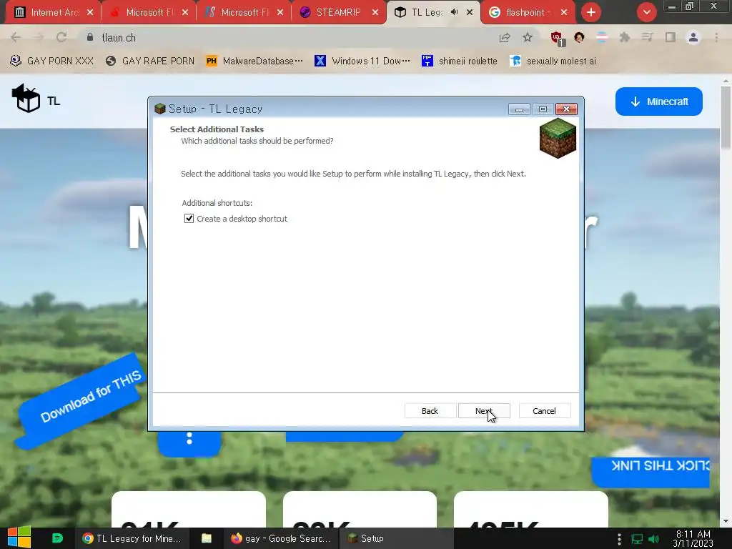
Task: Click the Next button in Setup
Action: 484,411
